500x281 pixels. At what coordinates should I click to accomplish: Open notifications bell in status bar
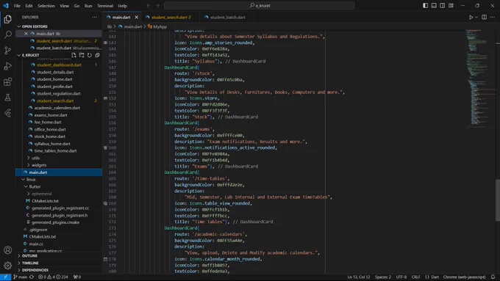click(x=493, y=277)
